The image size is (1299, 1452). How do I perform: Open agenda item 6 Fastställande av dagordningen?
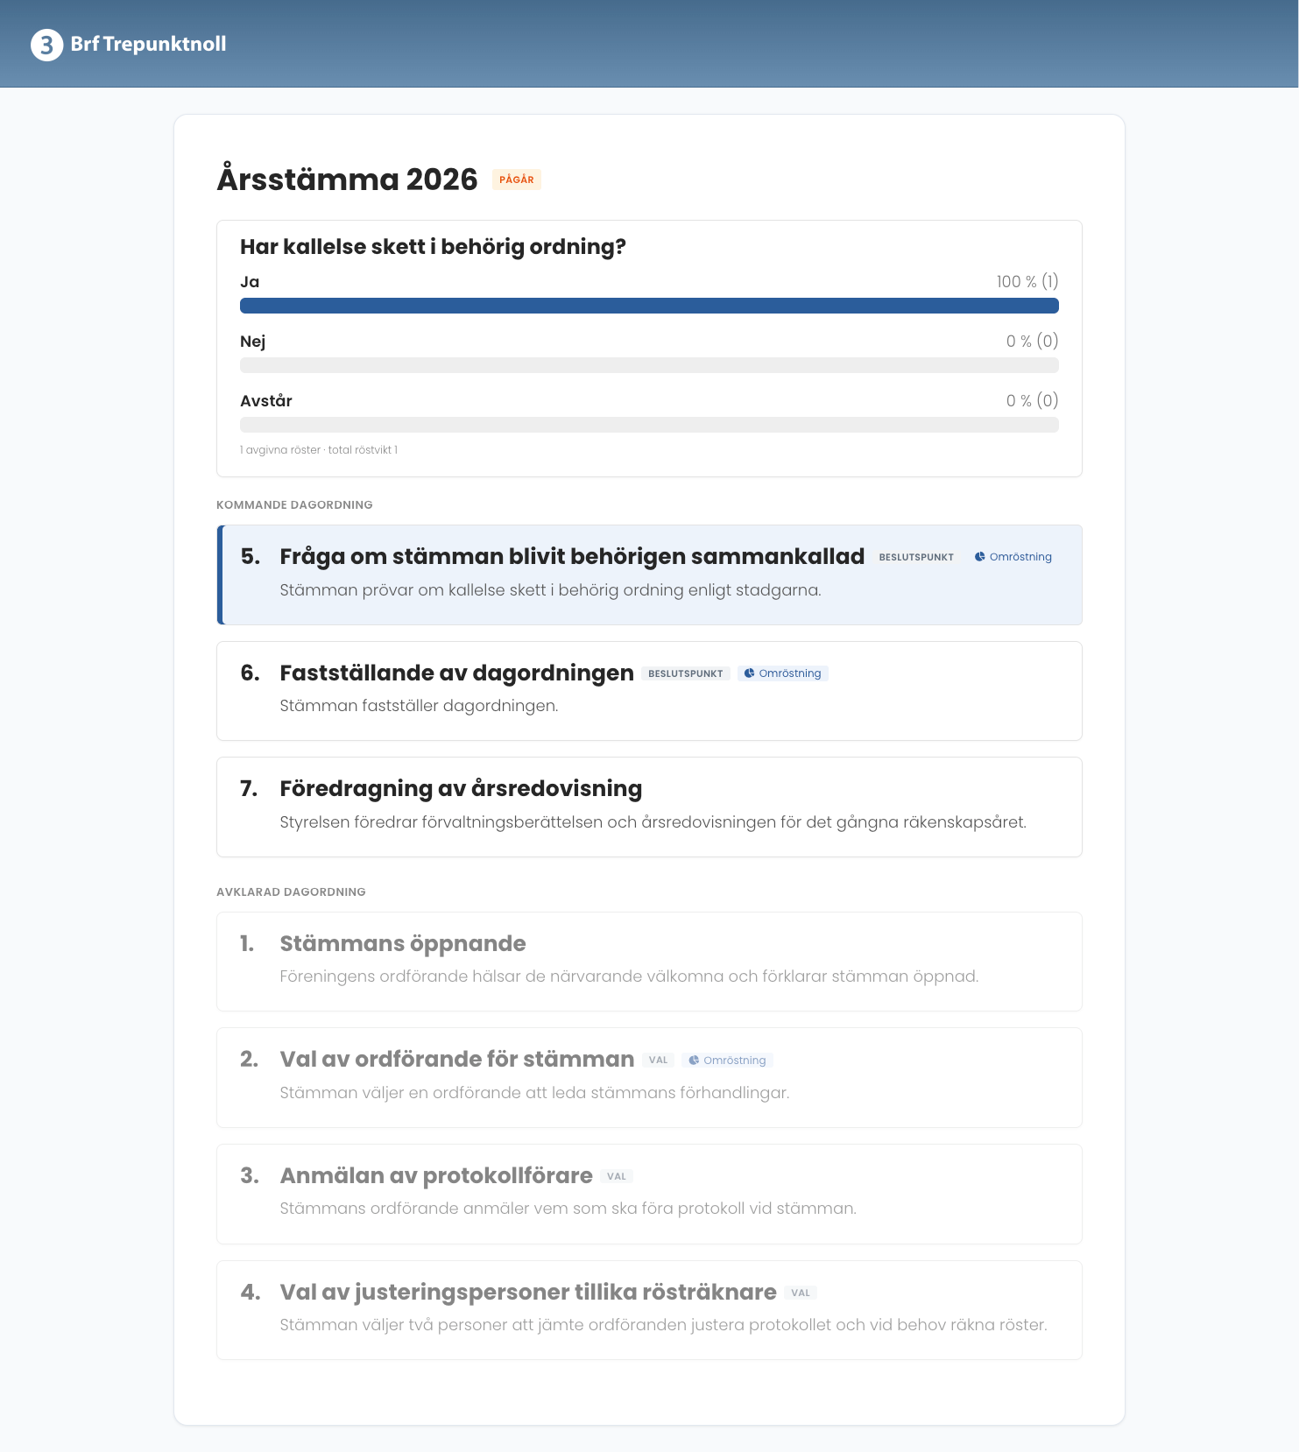(649, 691)
